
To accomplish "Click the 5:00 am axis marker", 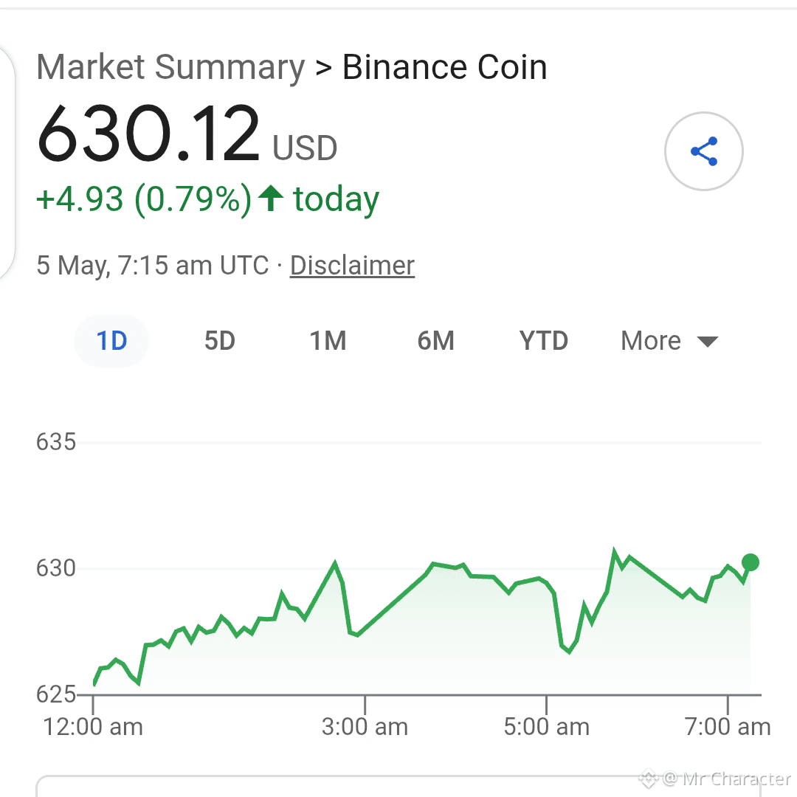I will pos(546,726).
